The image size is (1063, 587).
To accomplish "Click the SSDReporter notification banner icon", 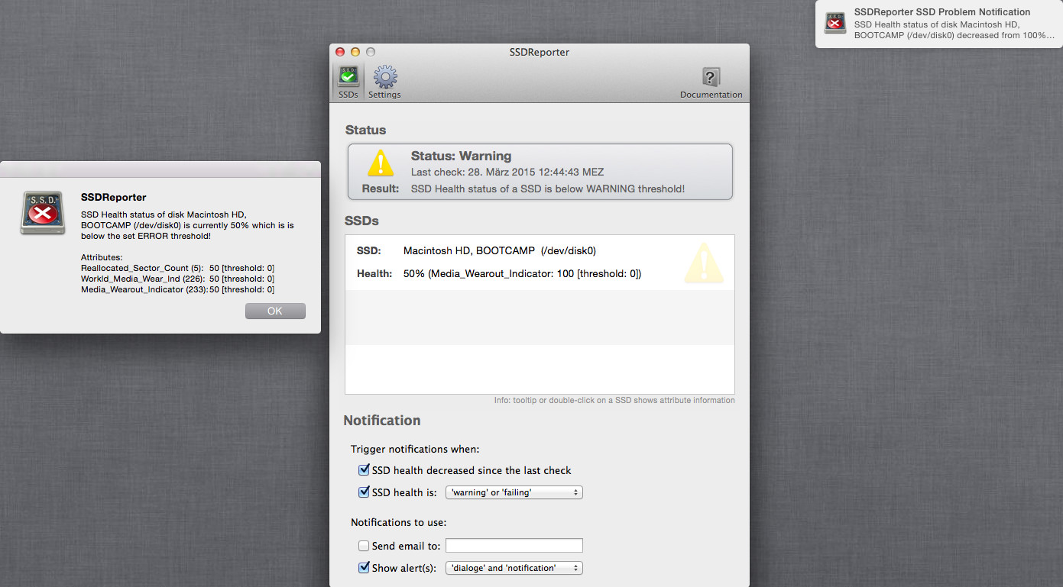I will pyautogui.click(x=835, y=24).
